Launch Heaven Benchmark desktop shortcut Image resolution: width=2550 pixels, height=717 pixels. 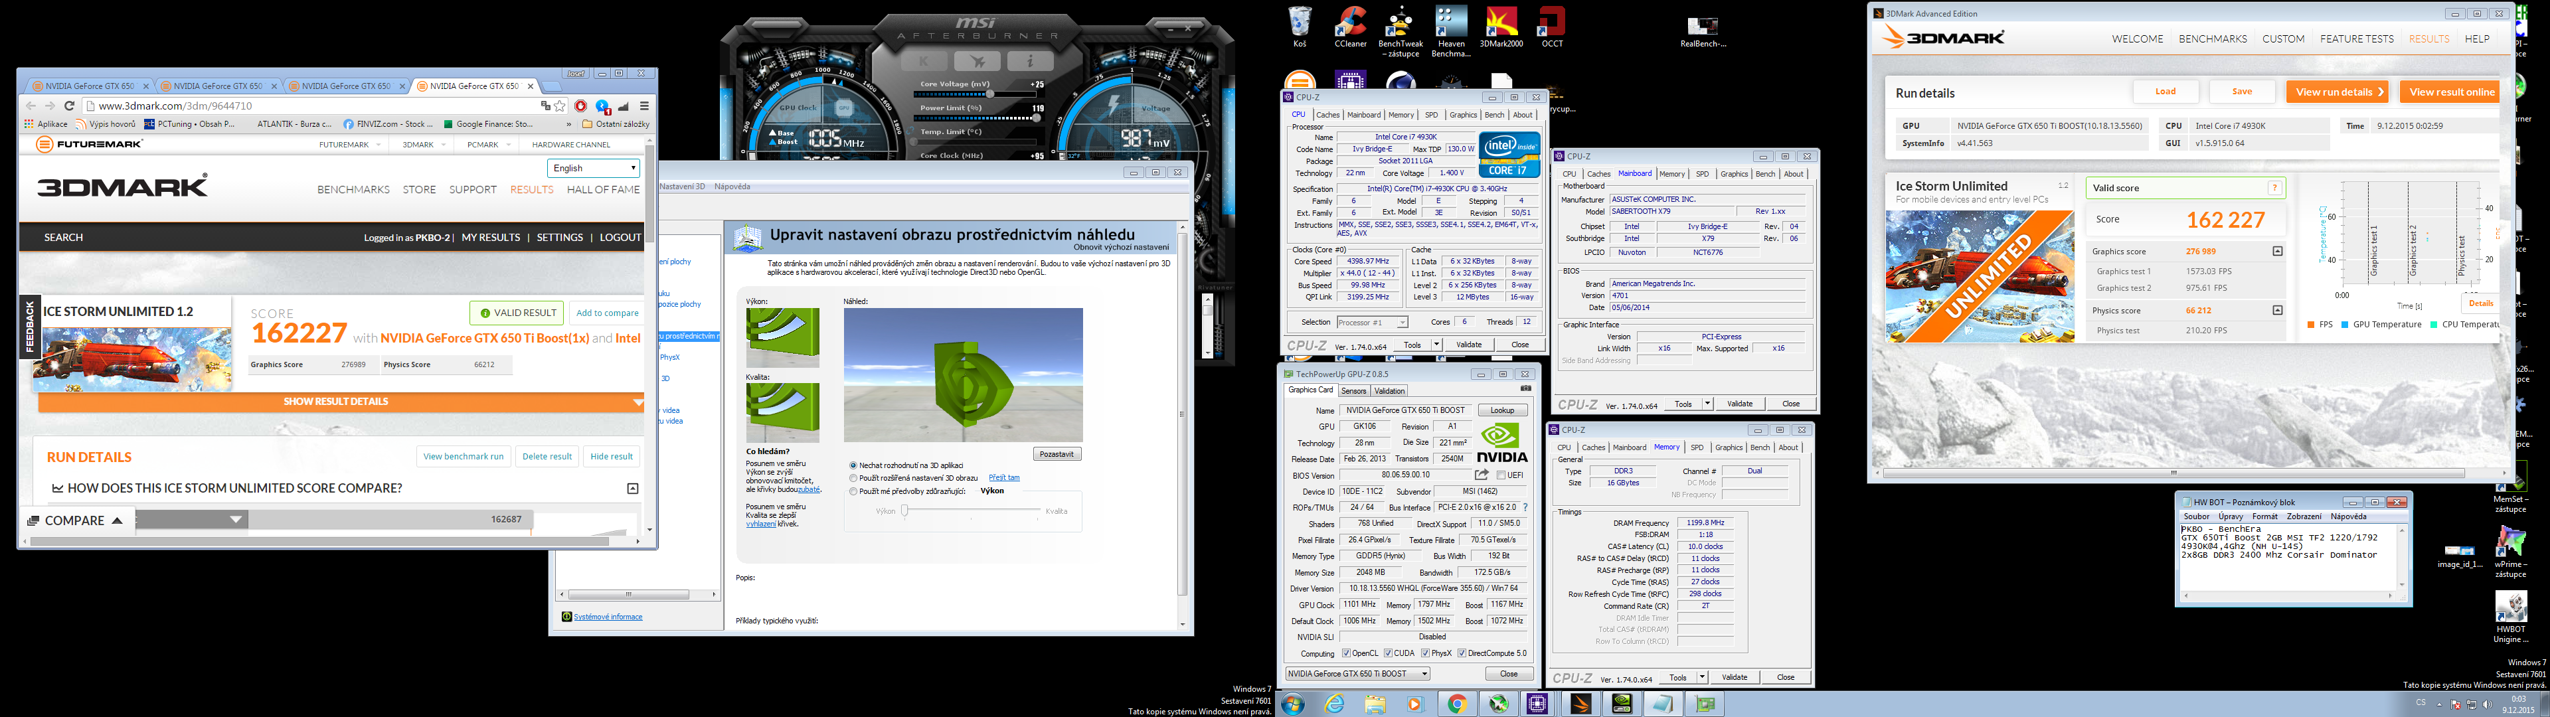(x=1450, y=31)
